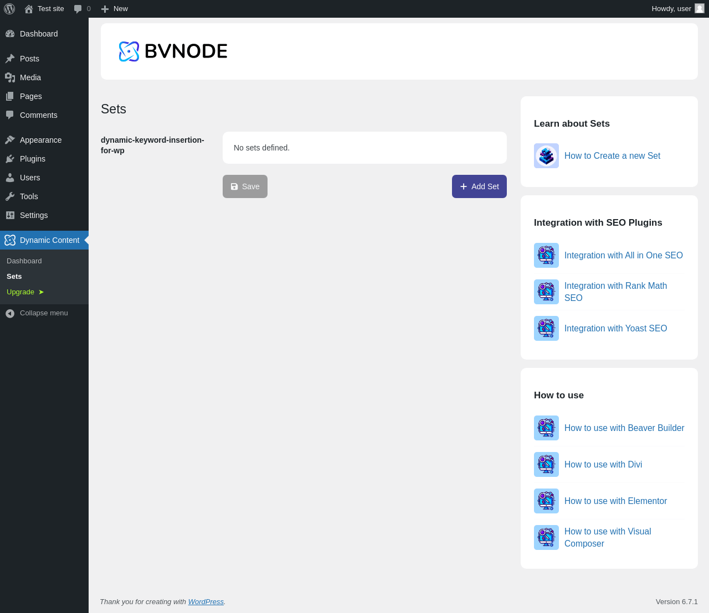Open How to use with Beaver Builder link
Screen dimensions: 709x613
624,428
